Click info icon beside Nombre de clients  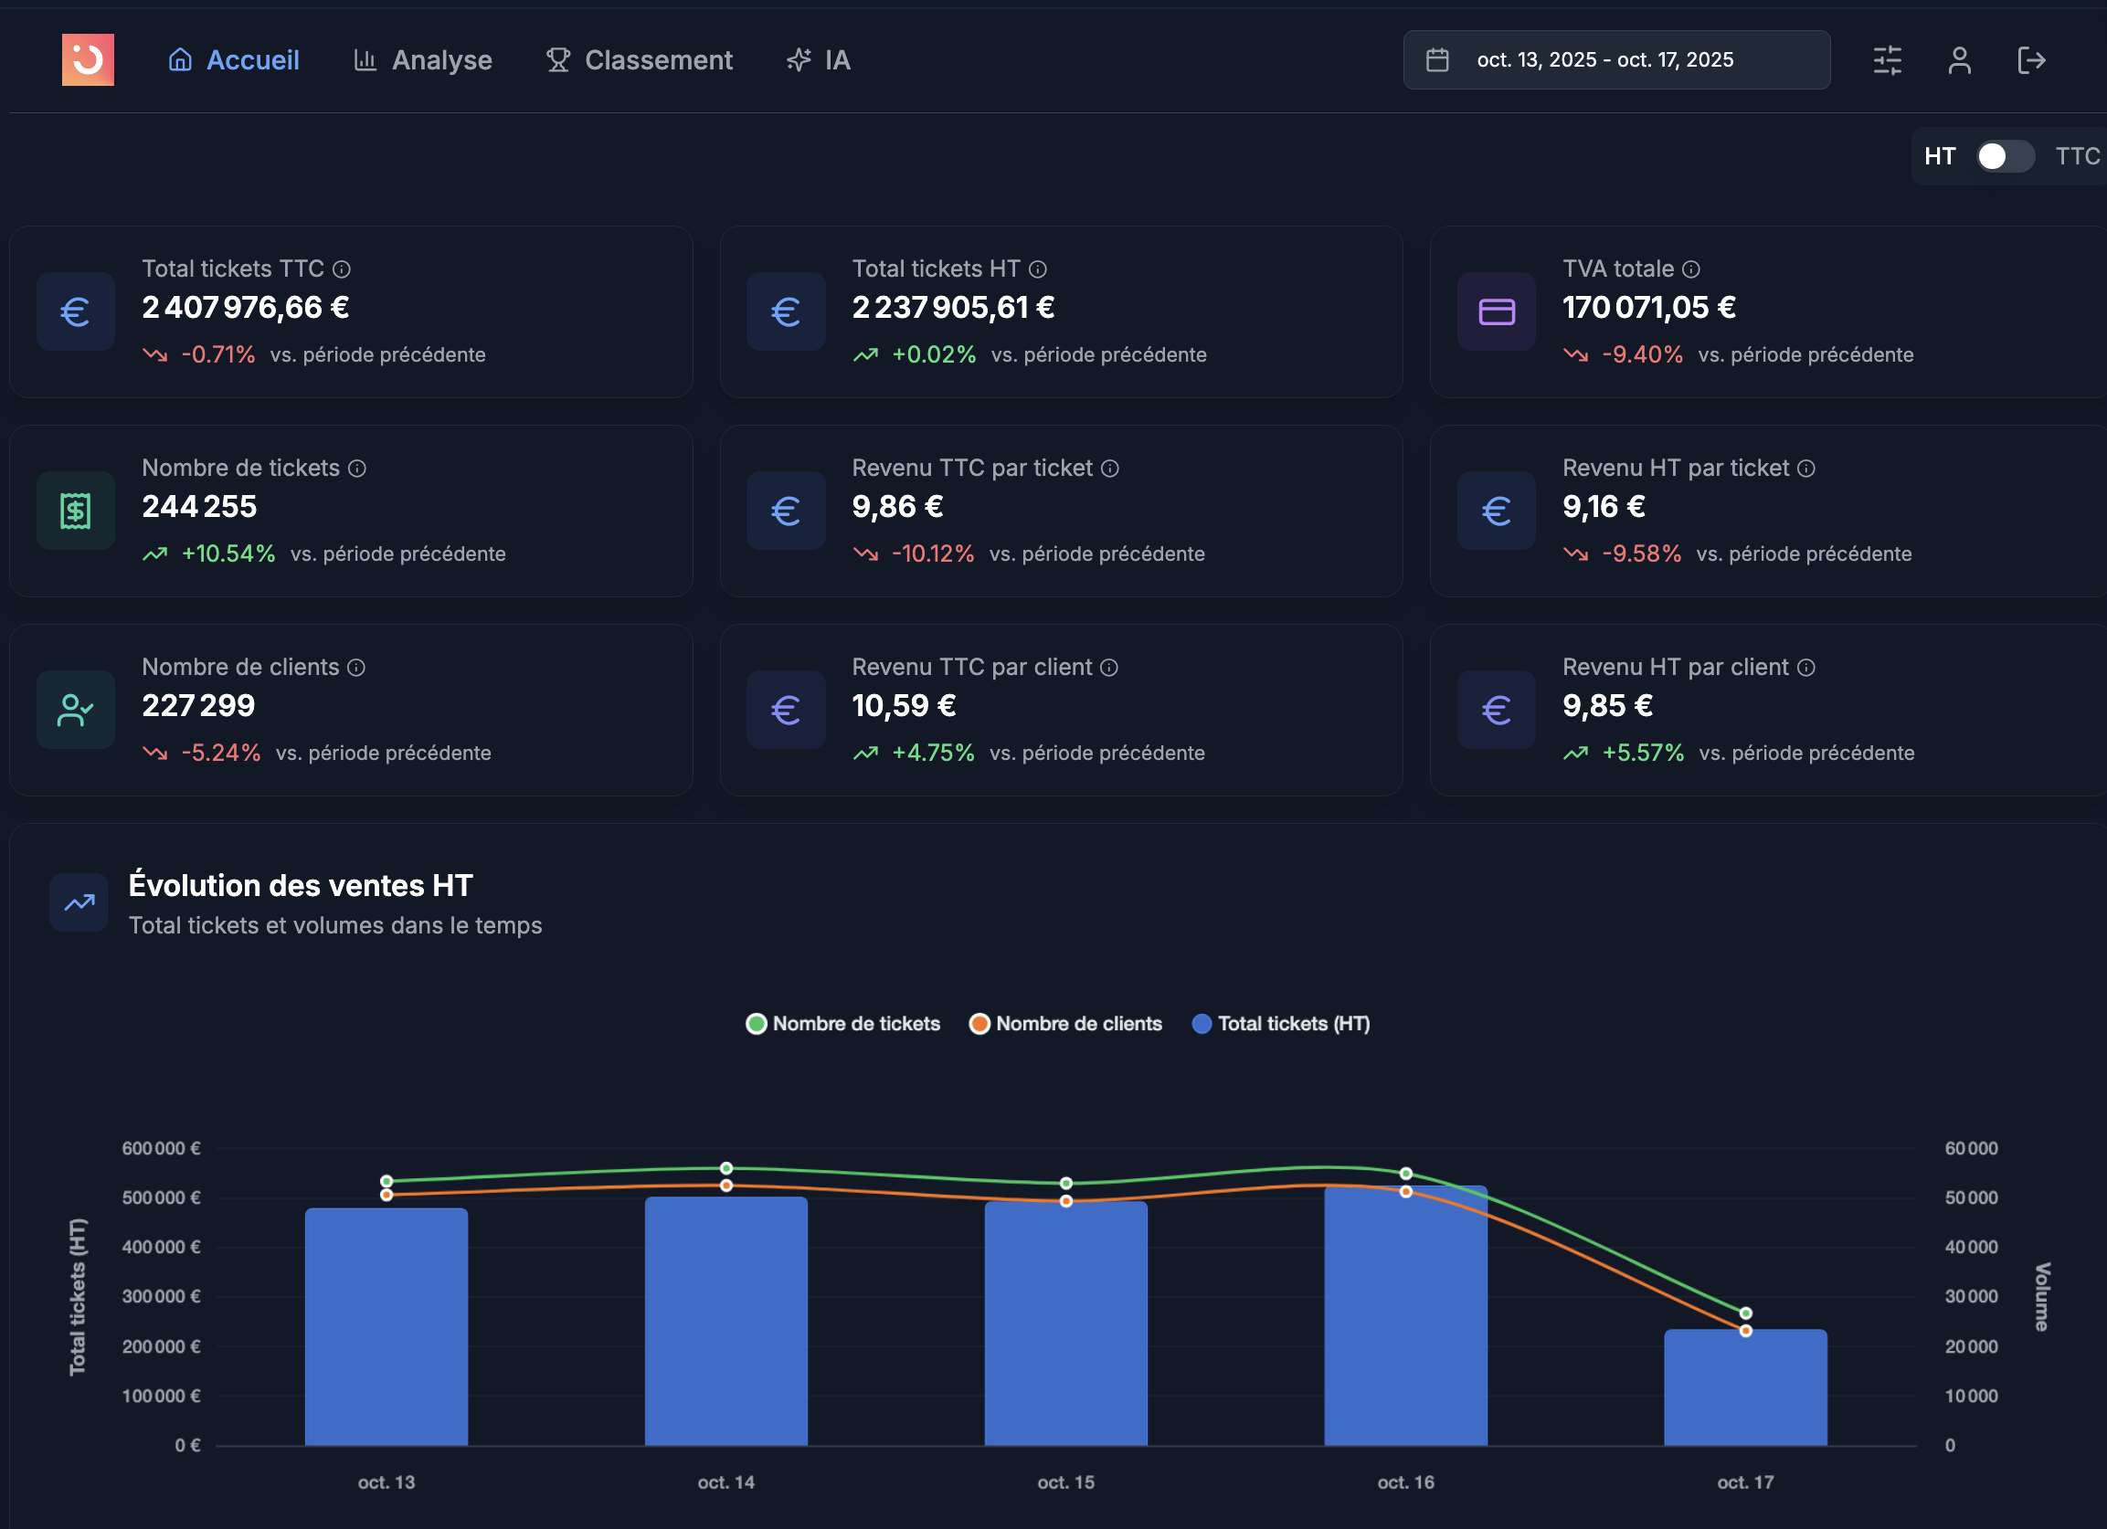(356, 668)
